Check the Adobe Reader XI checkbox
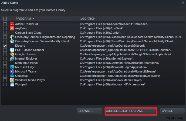This screenshot has height=121, width=186. [x=5, y=24]
